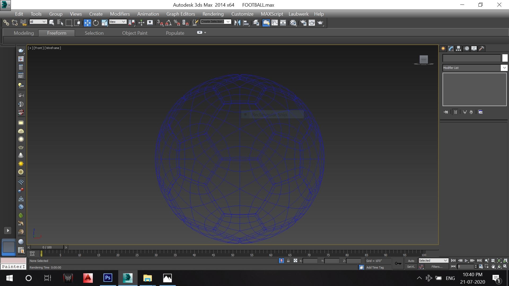Click the Play Animation button
This screenshot has height=286, width=509.
coord(466,261)
